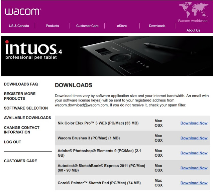Open the Downloads FAQ sidebar link
214x193 pixels.
tap(21, 84)
